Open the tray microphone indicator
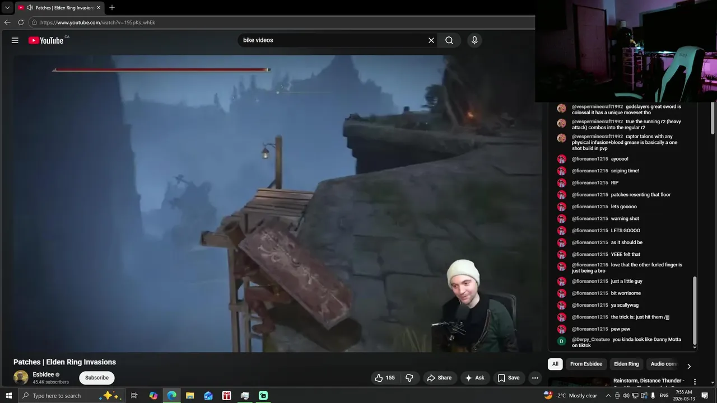717x403 pixels. [x=653, y=396]
